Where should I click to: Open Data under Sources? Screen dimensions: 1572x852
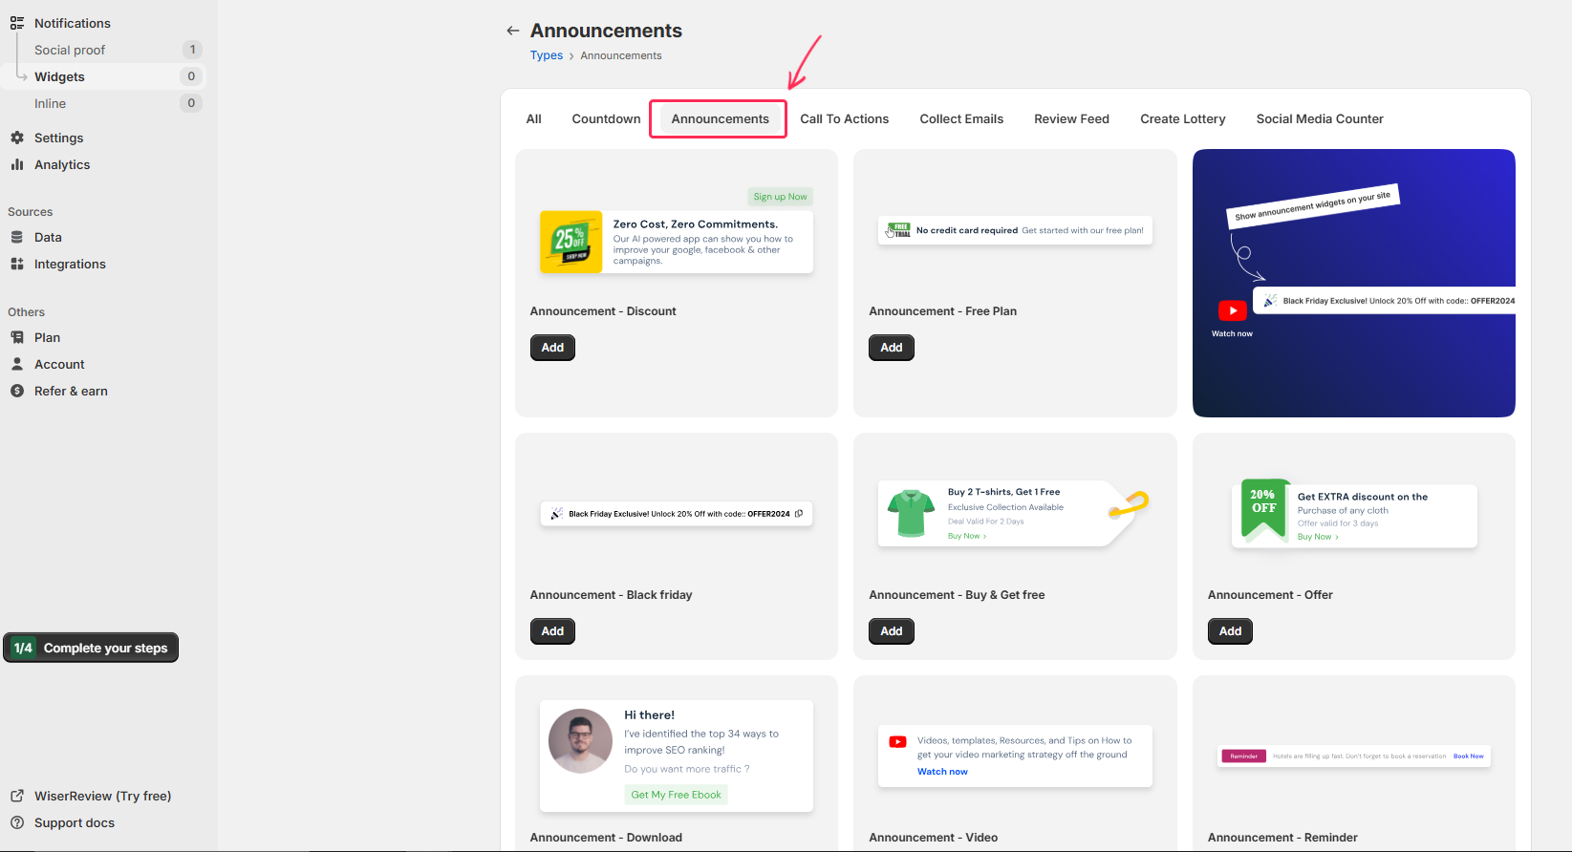(x=48, y=237)
